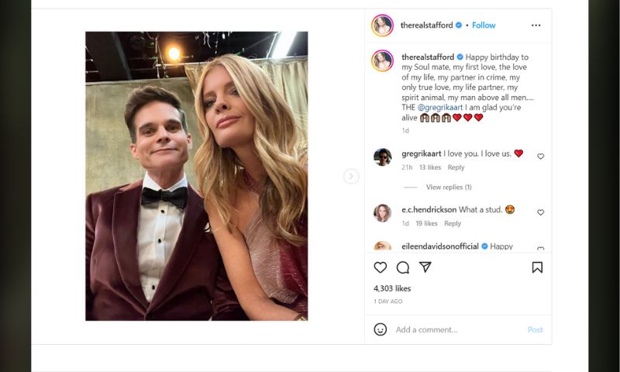The image size is (620, 372).
Task: Open emoji picker in comment box
Action: (381, 329)
